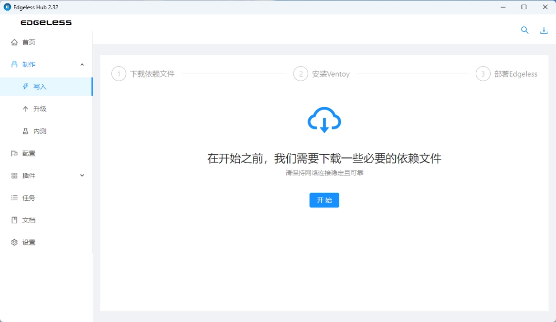Click step 3 部署Edgeless indicator
This screenshot has width=556, height=322.
coord(483,74)
